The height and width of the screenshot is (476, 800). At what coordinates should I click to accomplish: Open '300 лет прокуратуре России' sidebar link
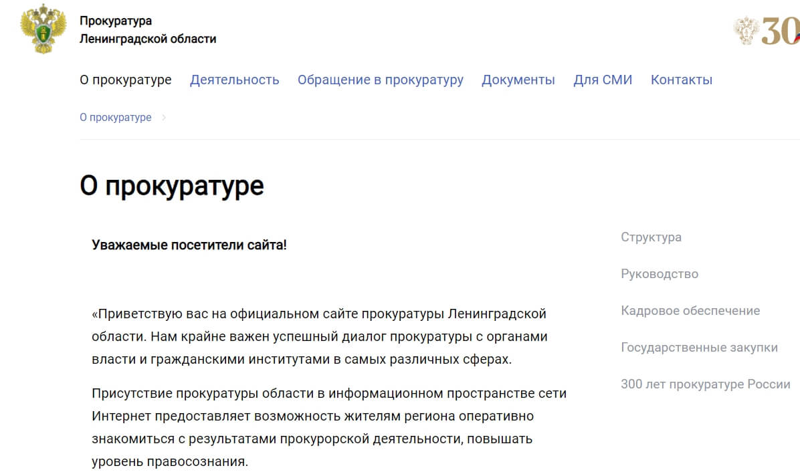(x=706, y=384)
